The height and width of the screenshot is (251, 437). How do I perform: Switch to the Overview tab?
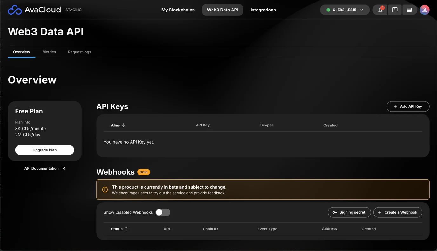pyautogui.click(x=22, y=52)
